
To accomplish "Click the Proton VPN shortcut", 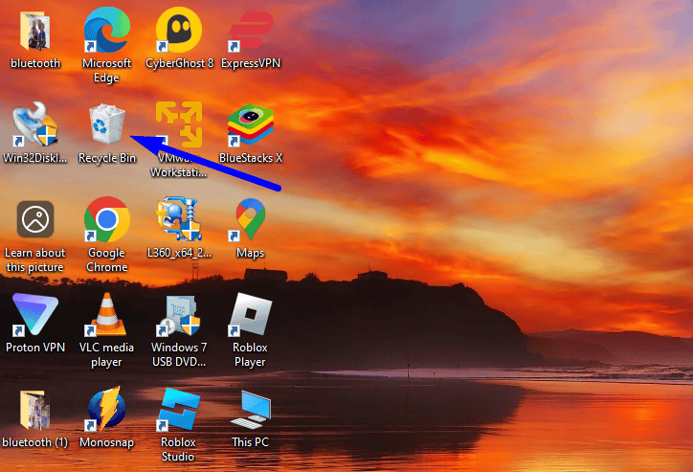I will tap(35, 316).
